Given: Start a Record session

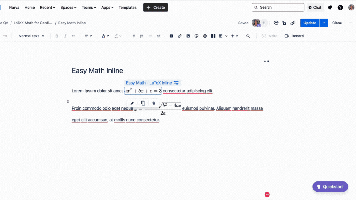Looking at the screenshot, I should tap(294, 36).
